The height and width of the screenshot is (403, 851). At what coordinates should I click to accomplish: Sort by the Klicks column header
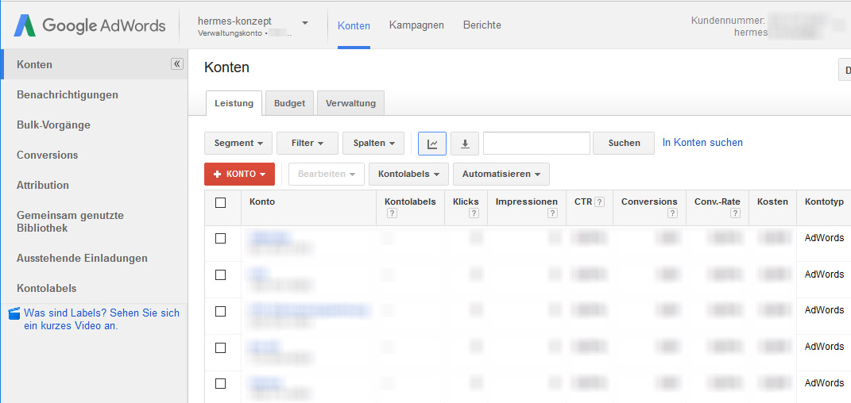point(466,202)
